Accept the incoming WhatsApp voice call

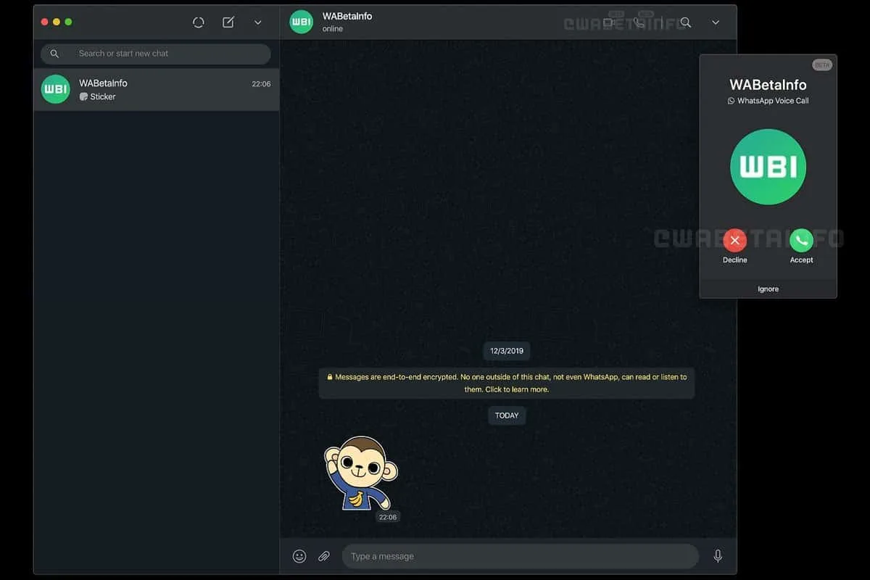pos(801,241)
